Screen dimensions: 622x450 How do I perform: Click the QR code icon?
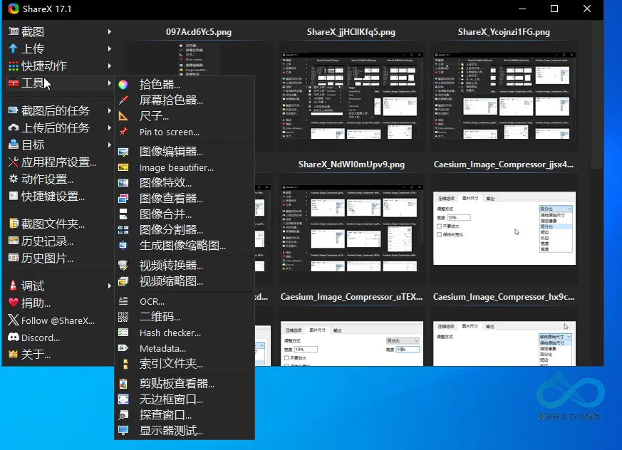click(123, 317)
